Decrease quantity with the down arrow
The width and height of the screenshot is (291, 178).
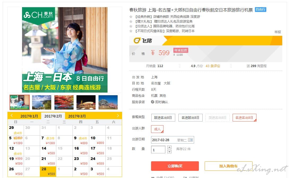coord(169,151)
